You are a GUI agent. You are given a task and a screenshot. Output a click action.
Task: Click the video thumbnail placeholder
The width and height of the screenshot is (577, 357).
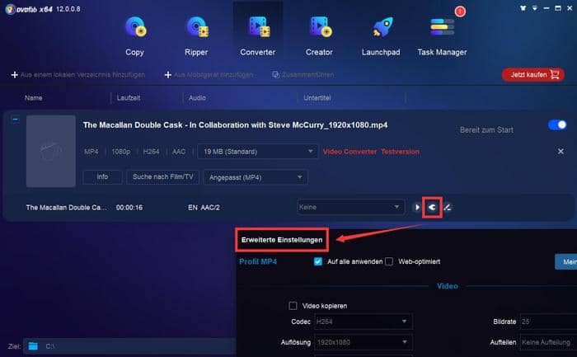coord(51,151)
